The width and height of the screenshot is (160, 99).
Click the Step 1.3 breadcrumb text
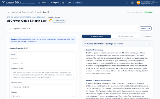tap(46, 12)
